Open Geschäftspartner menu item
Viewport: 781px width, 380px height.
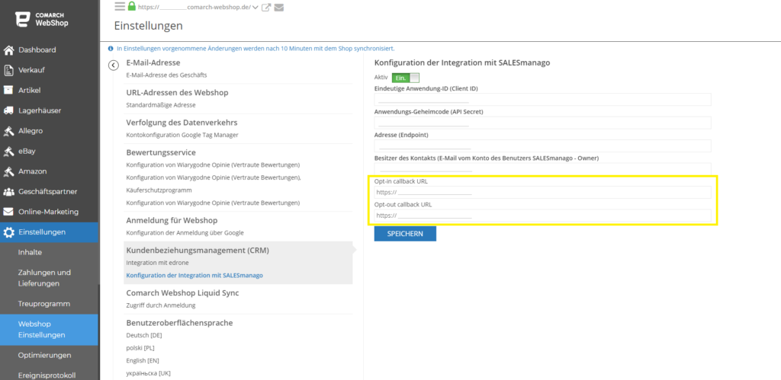50,191
